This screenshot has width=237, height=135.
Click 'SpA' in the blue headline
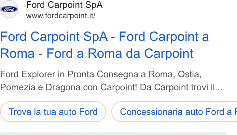click(95, 37)
